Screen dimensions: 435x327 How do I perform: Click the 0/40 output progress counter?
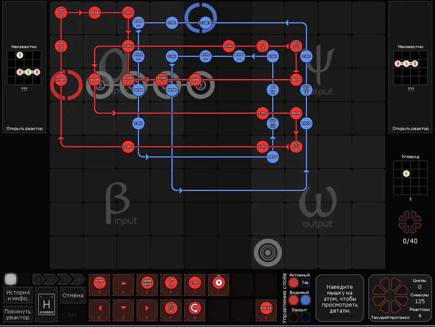point(410,241)
